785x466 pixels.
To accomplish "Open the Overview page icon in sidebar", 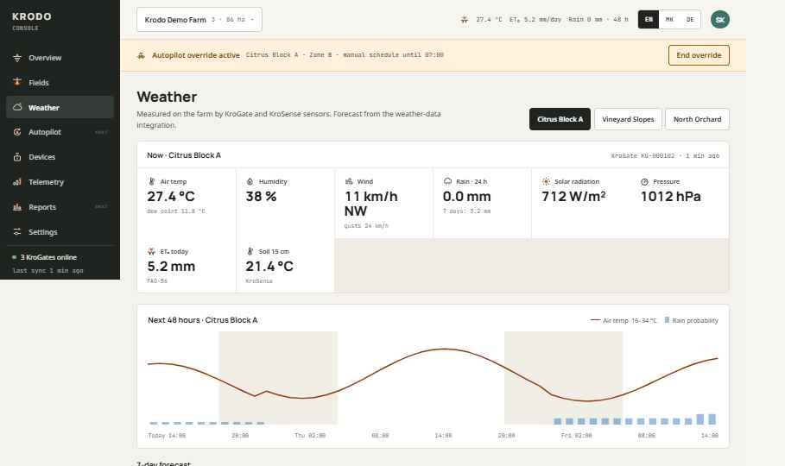I will pos(17,58).
